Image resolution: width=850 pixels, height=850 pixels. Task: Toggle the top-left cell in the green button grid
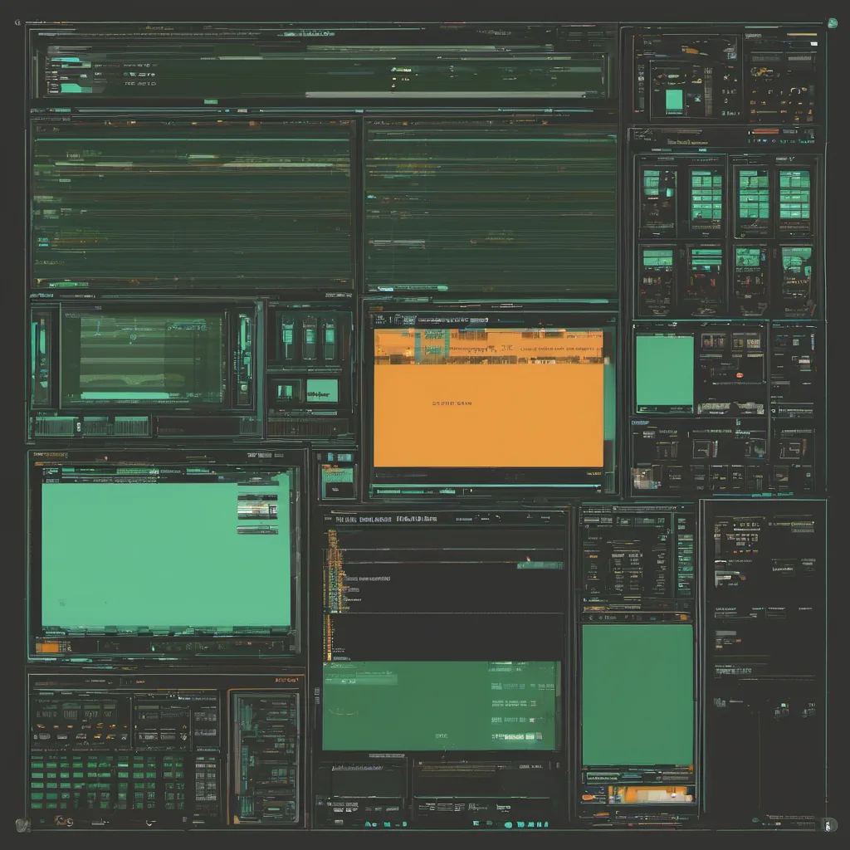click(38, 760)
